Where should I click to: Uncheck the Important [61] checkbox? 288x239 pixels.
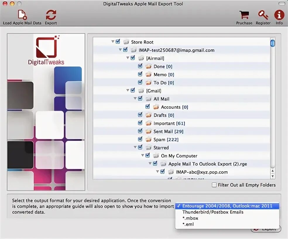140,123
